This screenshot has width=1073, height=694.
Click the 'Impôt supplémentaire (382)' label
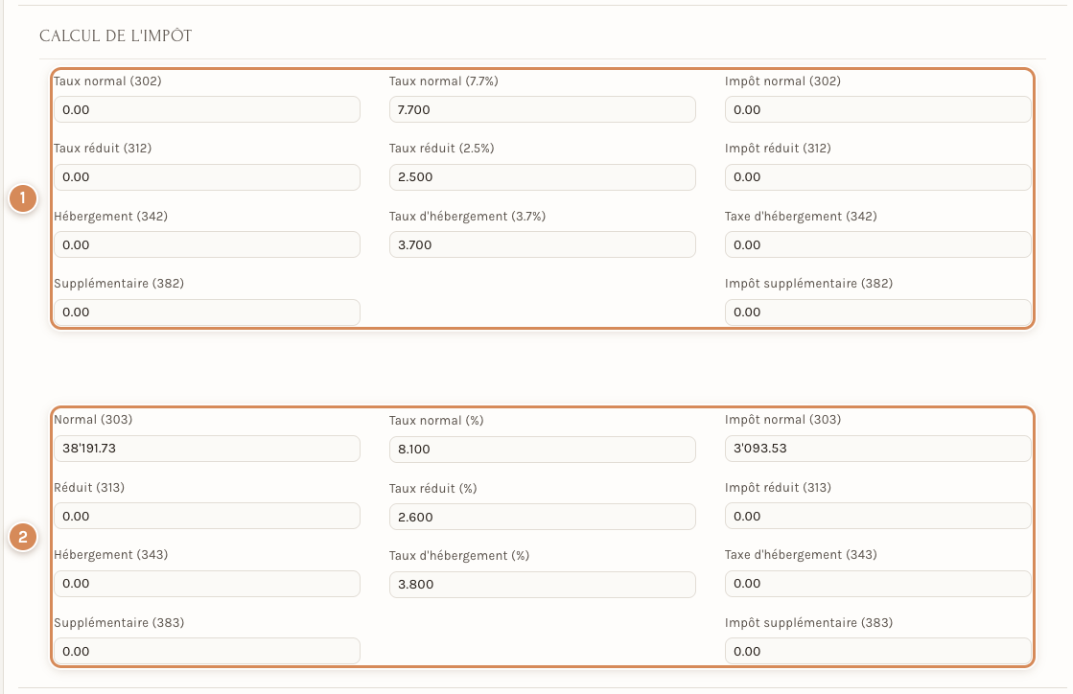click(x=809, y=284)
